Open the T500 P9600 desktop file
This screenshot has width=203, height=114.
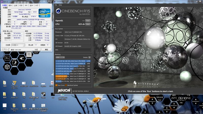pos(23,83)
